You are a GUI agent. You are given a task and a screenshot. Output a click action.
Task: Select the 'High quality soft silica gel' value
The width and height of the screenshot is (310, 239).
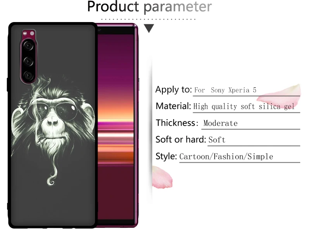point(244,107)
